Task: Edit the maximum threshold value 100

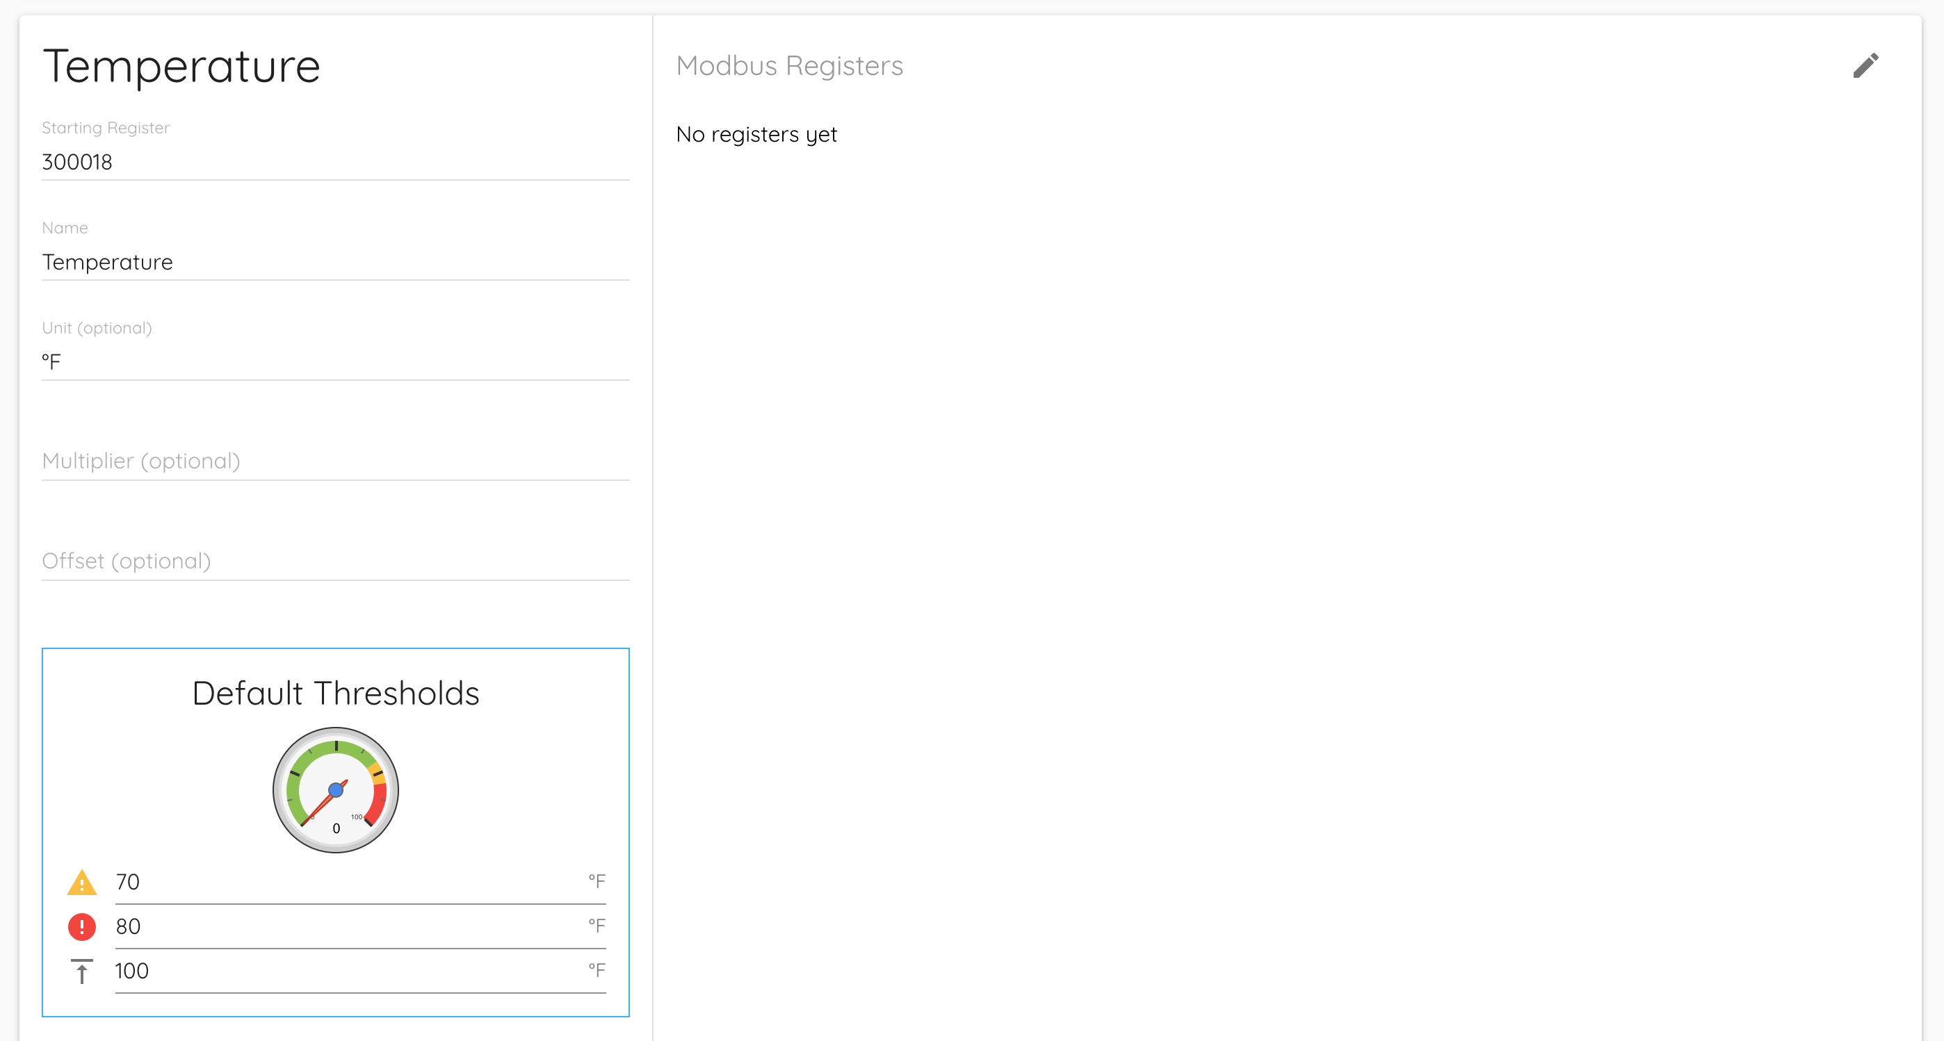Action: [347, 971]
